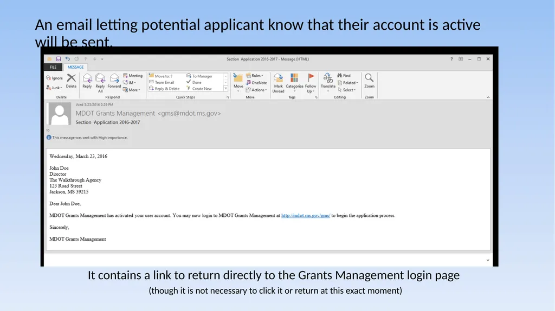This screenshot has height=311, width=555.
Task: Choose the Done quick step
Action: (x=194, y=82)
